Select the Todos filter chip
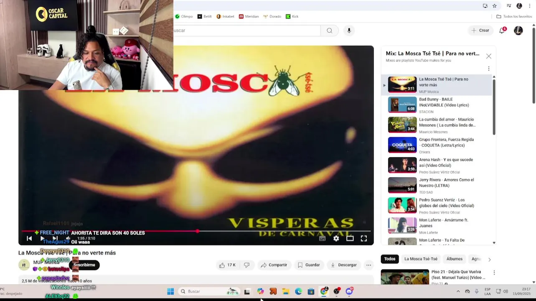 click(390, 259)
